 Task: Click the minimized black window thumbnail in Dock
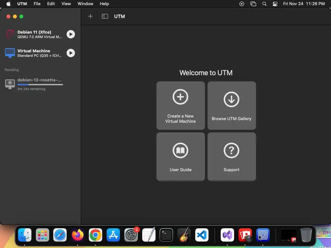click(289, 235)
